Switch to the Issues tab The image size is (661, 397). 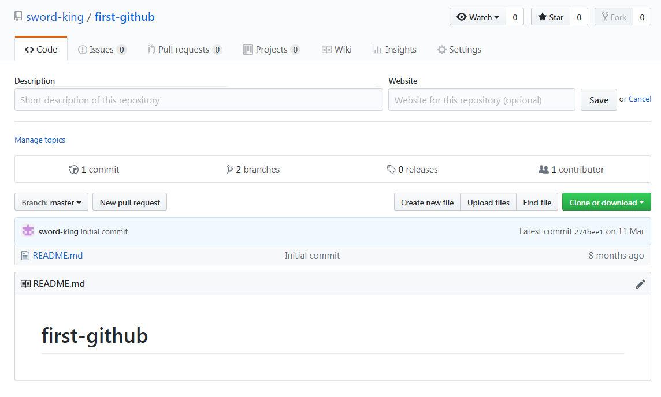pos(102,49)
